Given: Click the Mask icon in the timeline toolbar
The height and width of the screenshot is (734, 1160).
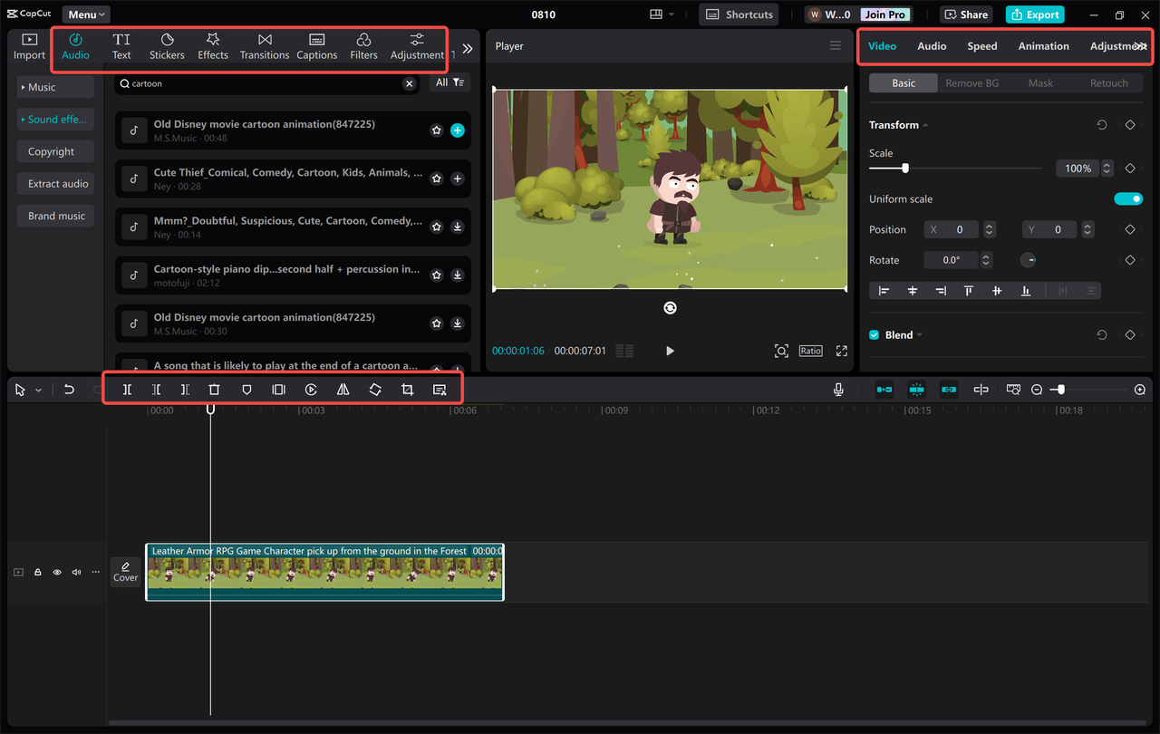Looking at the screenshot, I should (x=246, y=389).
